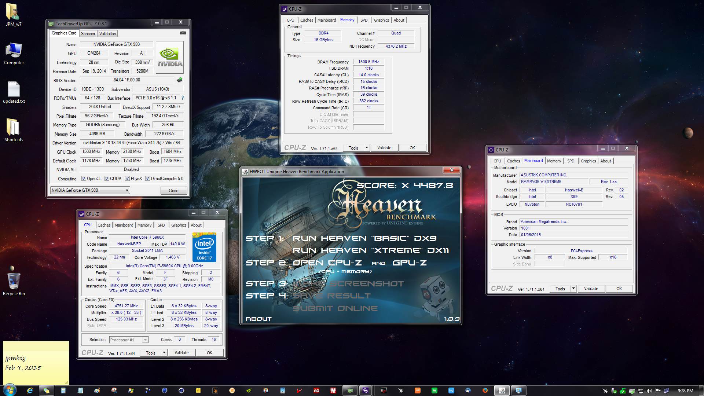
Task: Click the taskbar clock showing 9:28 PM
Action: pos(685,391)
